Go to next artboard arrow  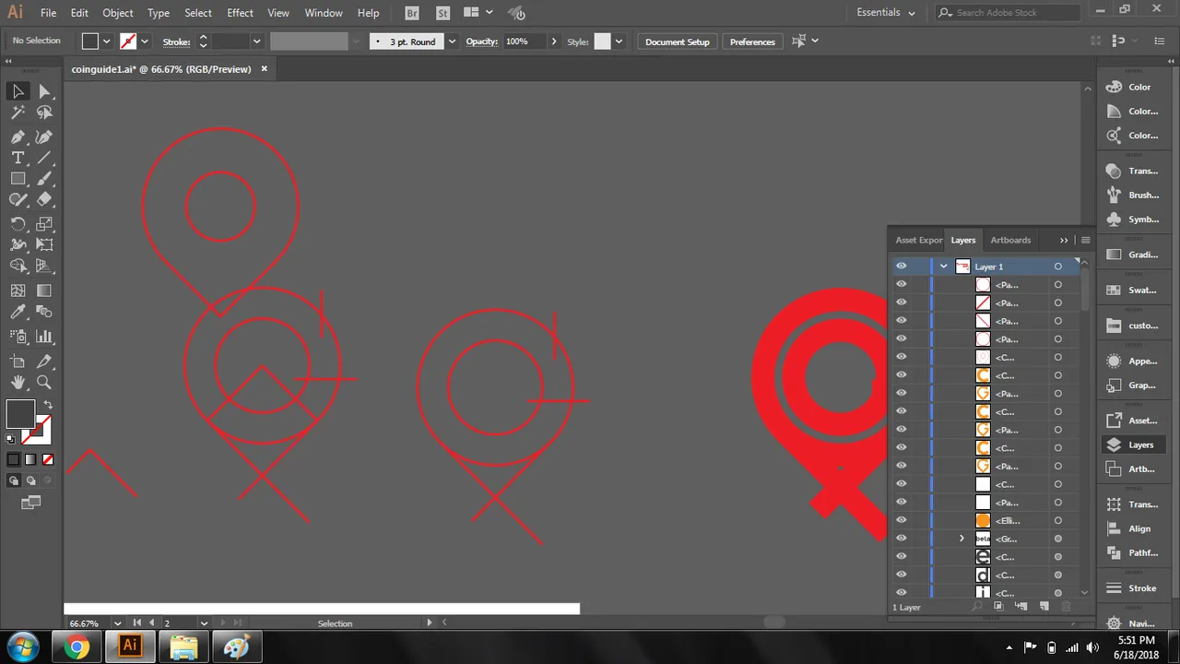pos(223,623)
